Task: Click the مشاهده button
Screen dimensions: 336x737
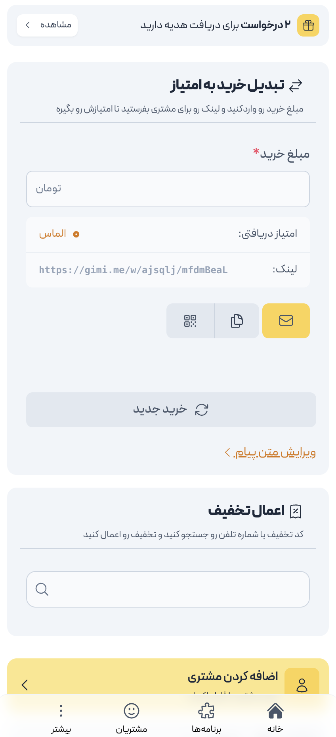Action: point(47,25)
